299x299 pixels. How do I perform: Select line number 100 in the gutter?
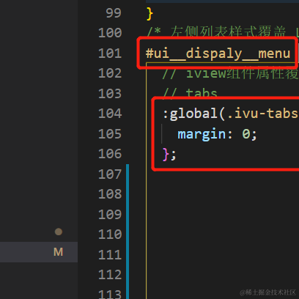(110, 33)
